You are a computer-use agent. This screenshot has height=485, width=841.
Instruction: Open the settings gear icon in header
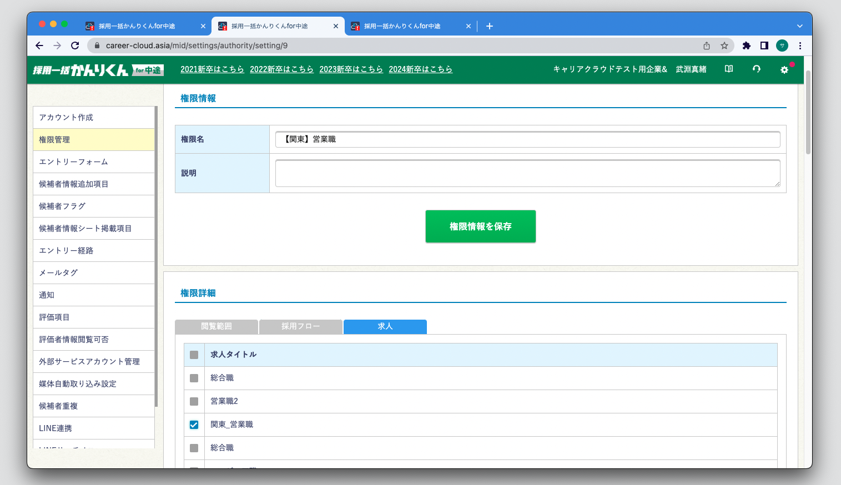pyautogui.click(x=784, y=70)
